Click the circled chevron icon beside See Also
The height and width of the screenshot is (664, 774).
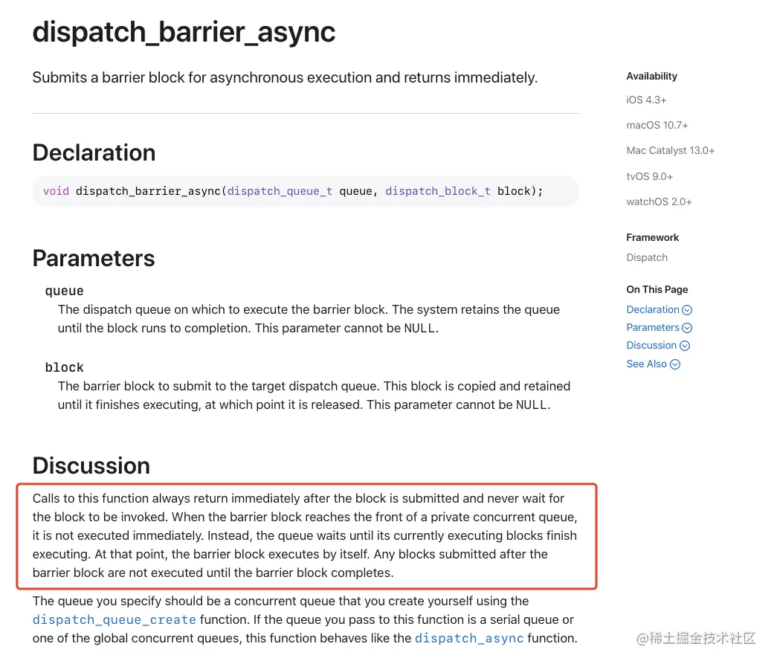click(x=675, y=364)
